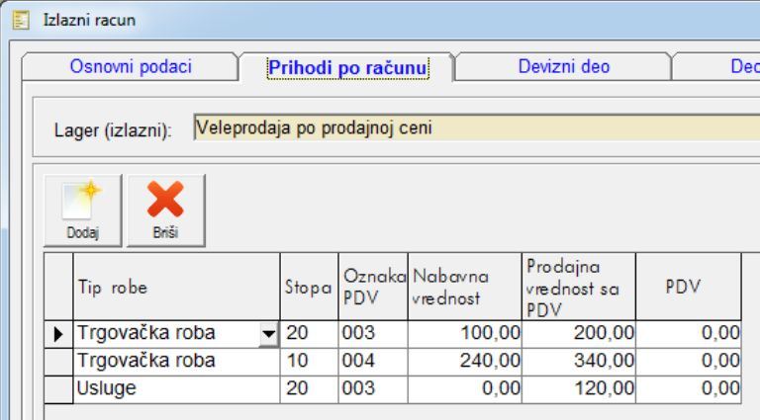Open the Prihodi po računu tab
760x420 pixels.
(x=347, y=68)
